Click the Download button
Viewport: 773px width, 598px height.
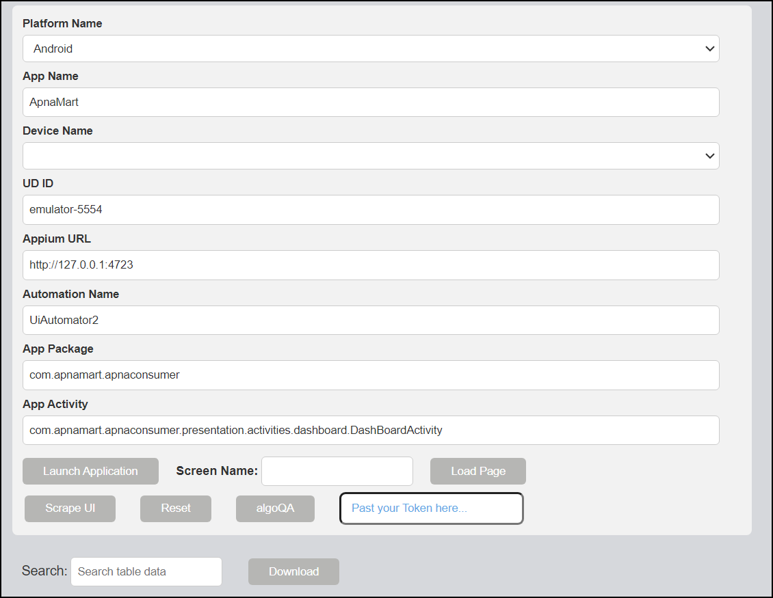(x=294, y=572)
